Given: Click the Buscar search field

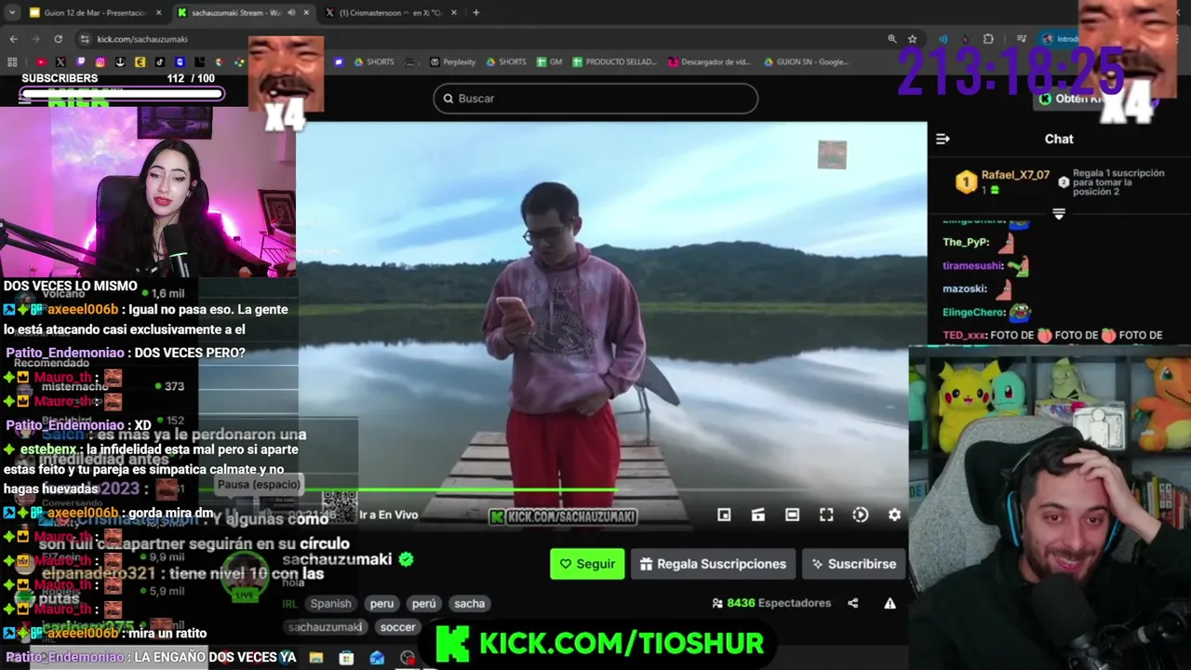Looking at the screenshot, I should 595,99.
